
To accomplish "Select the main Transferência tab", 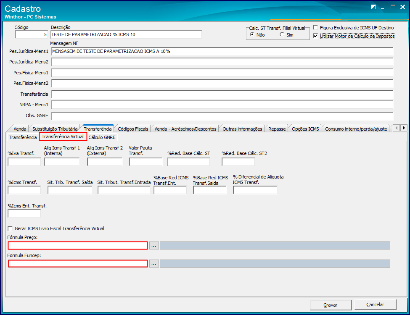I will [98, 129].
